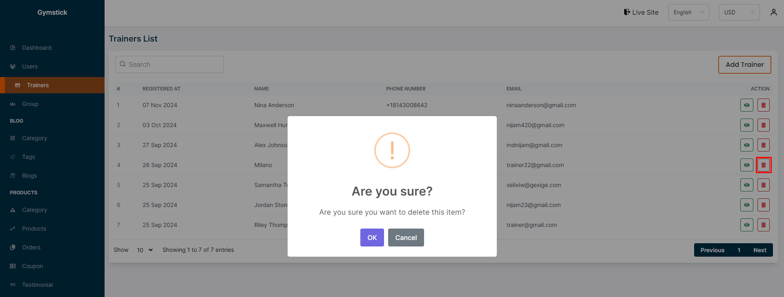Delete the Nina Anderson trainer row

pyautogui.click(x=763, y=105)
